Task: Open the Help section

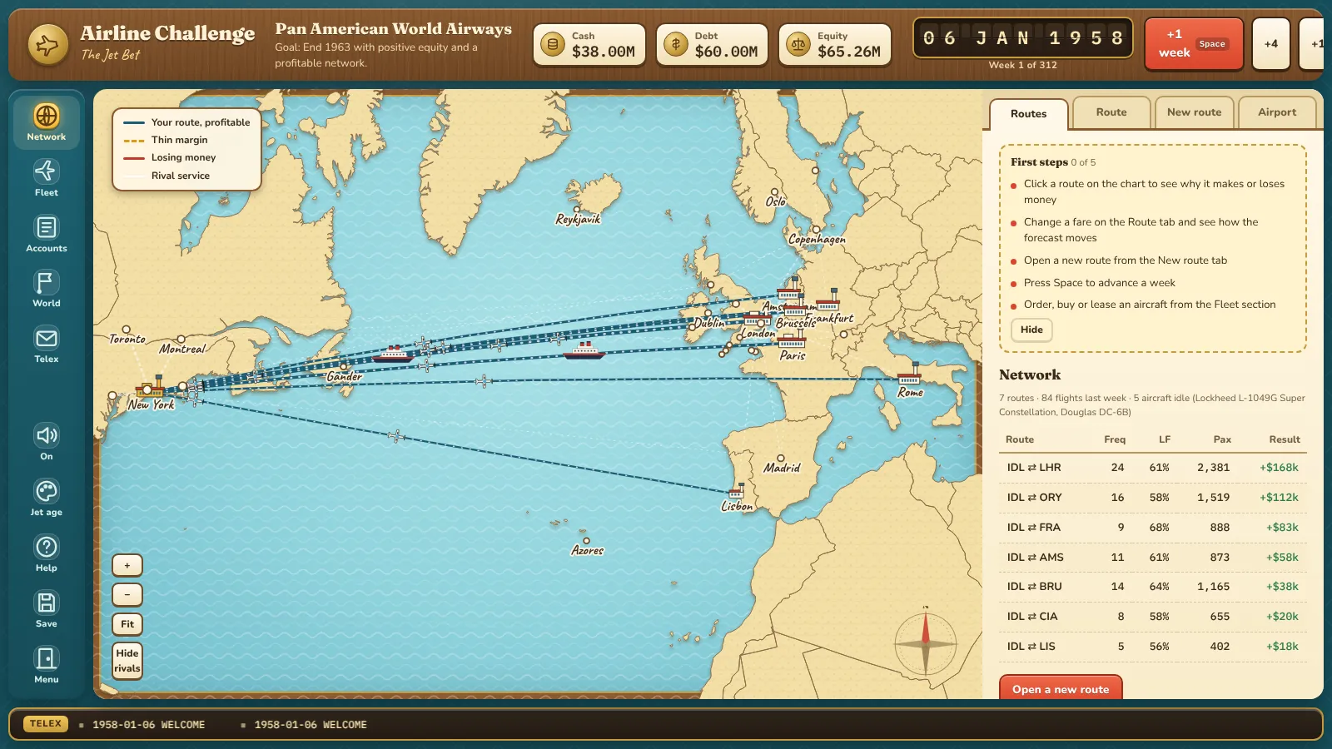Action: tap(47, 553)
